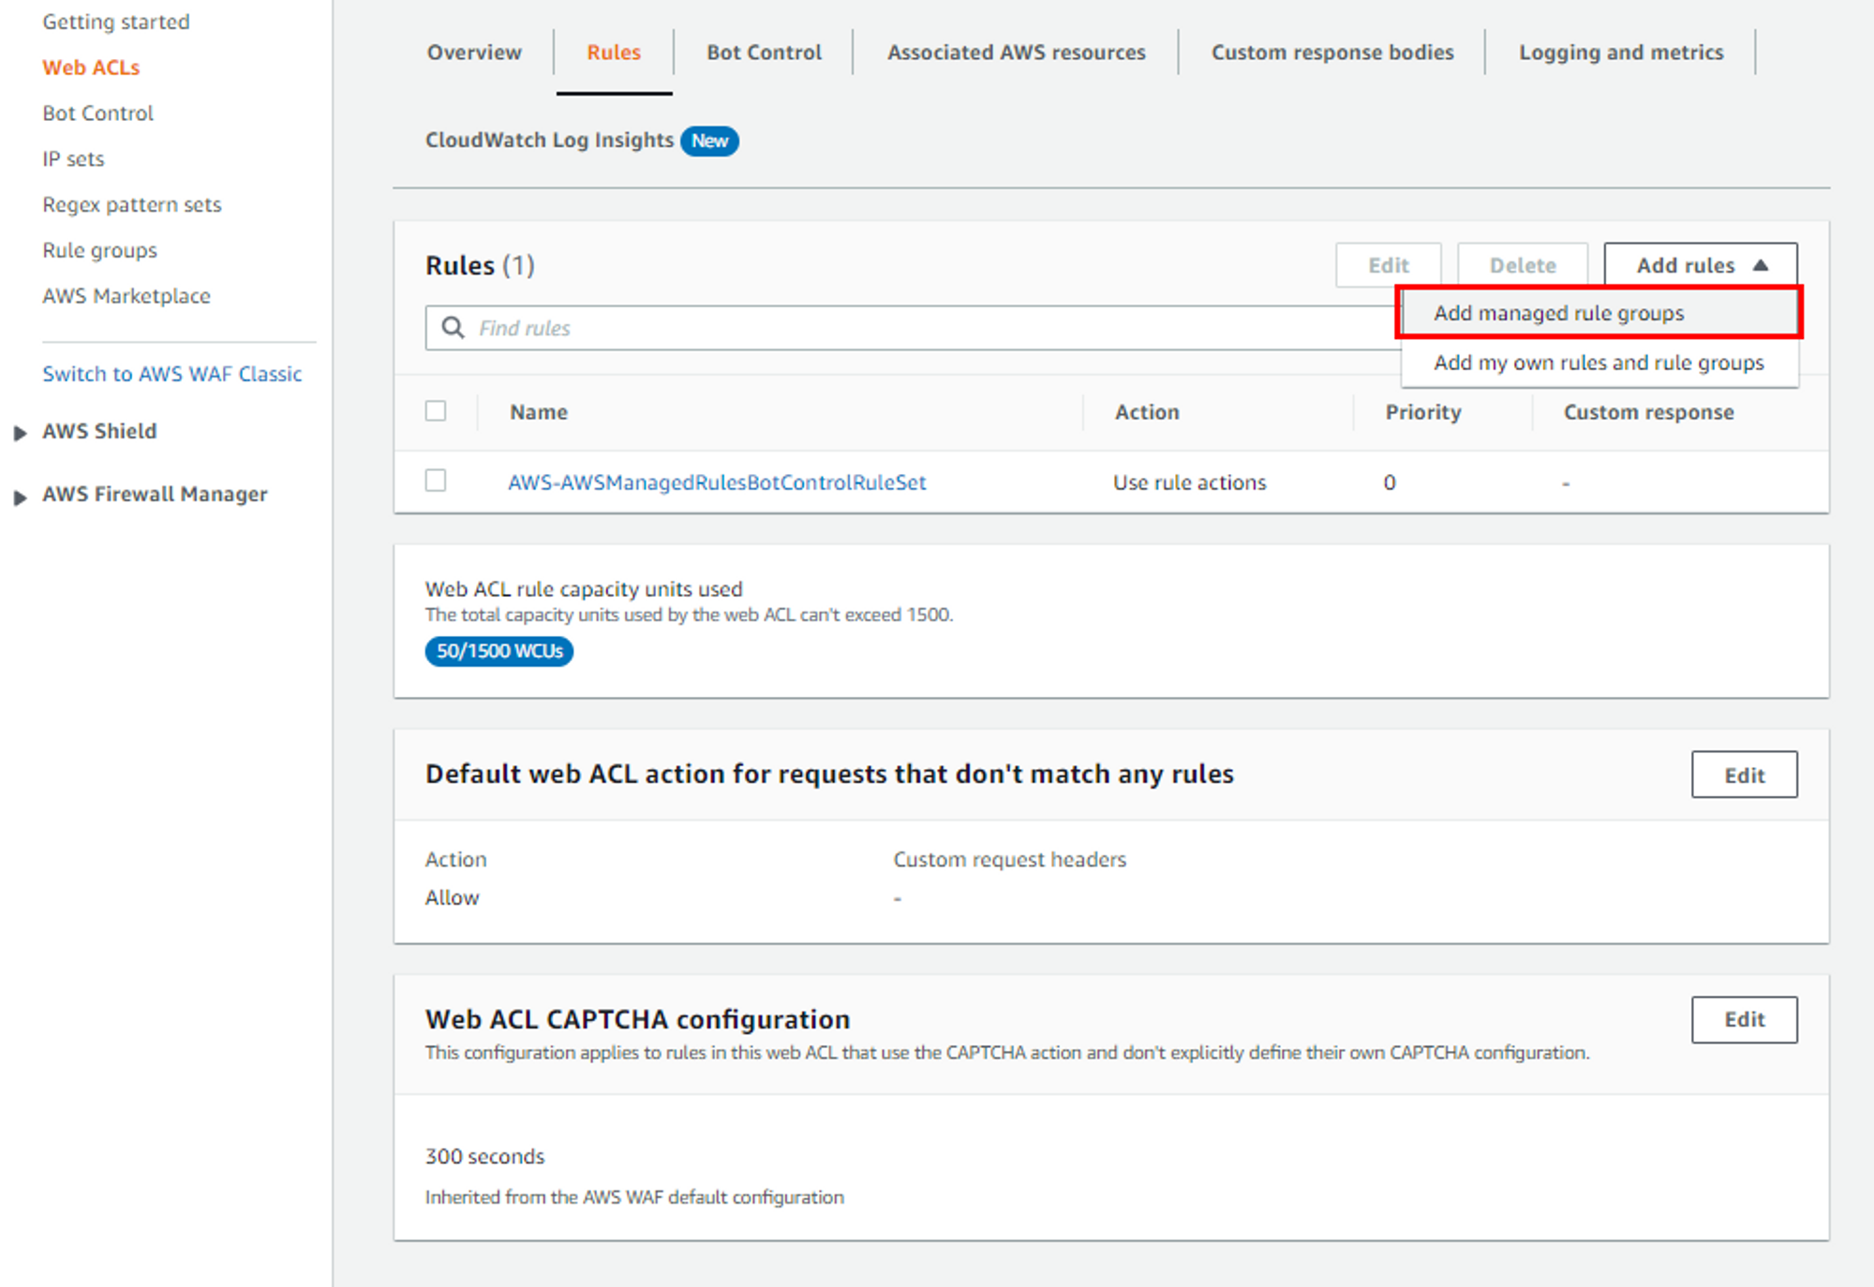Click the 50/1500 WCUs capacity badge
Image resolution: width=1874 pixels, height=1287 pixels.
pyautogui.click(x=498, y=651)
